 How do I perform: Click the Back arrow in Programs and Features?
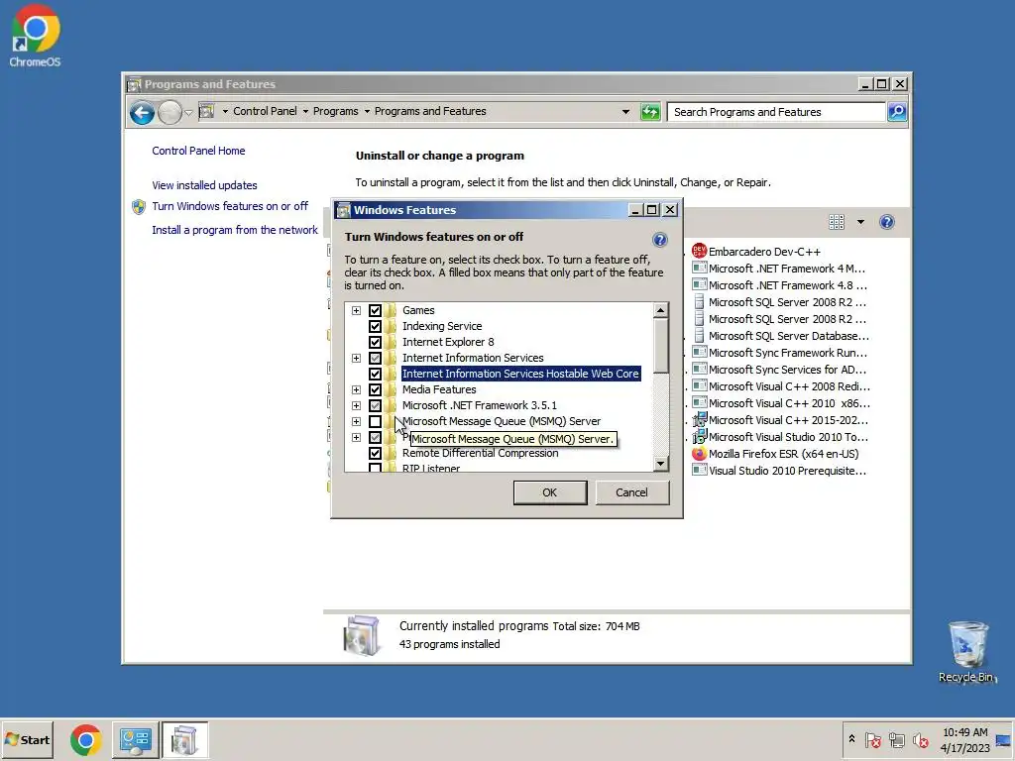tap(142, 113)
